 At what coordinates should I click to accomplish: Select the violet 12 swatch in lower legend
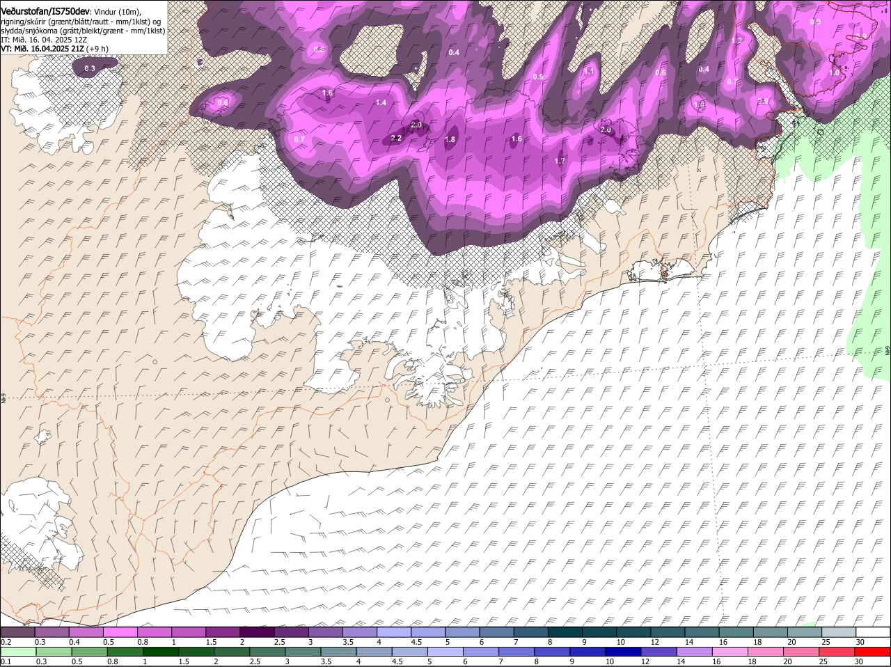(x=659, y=652)
